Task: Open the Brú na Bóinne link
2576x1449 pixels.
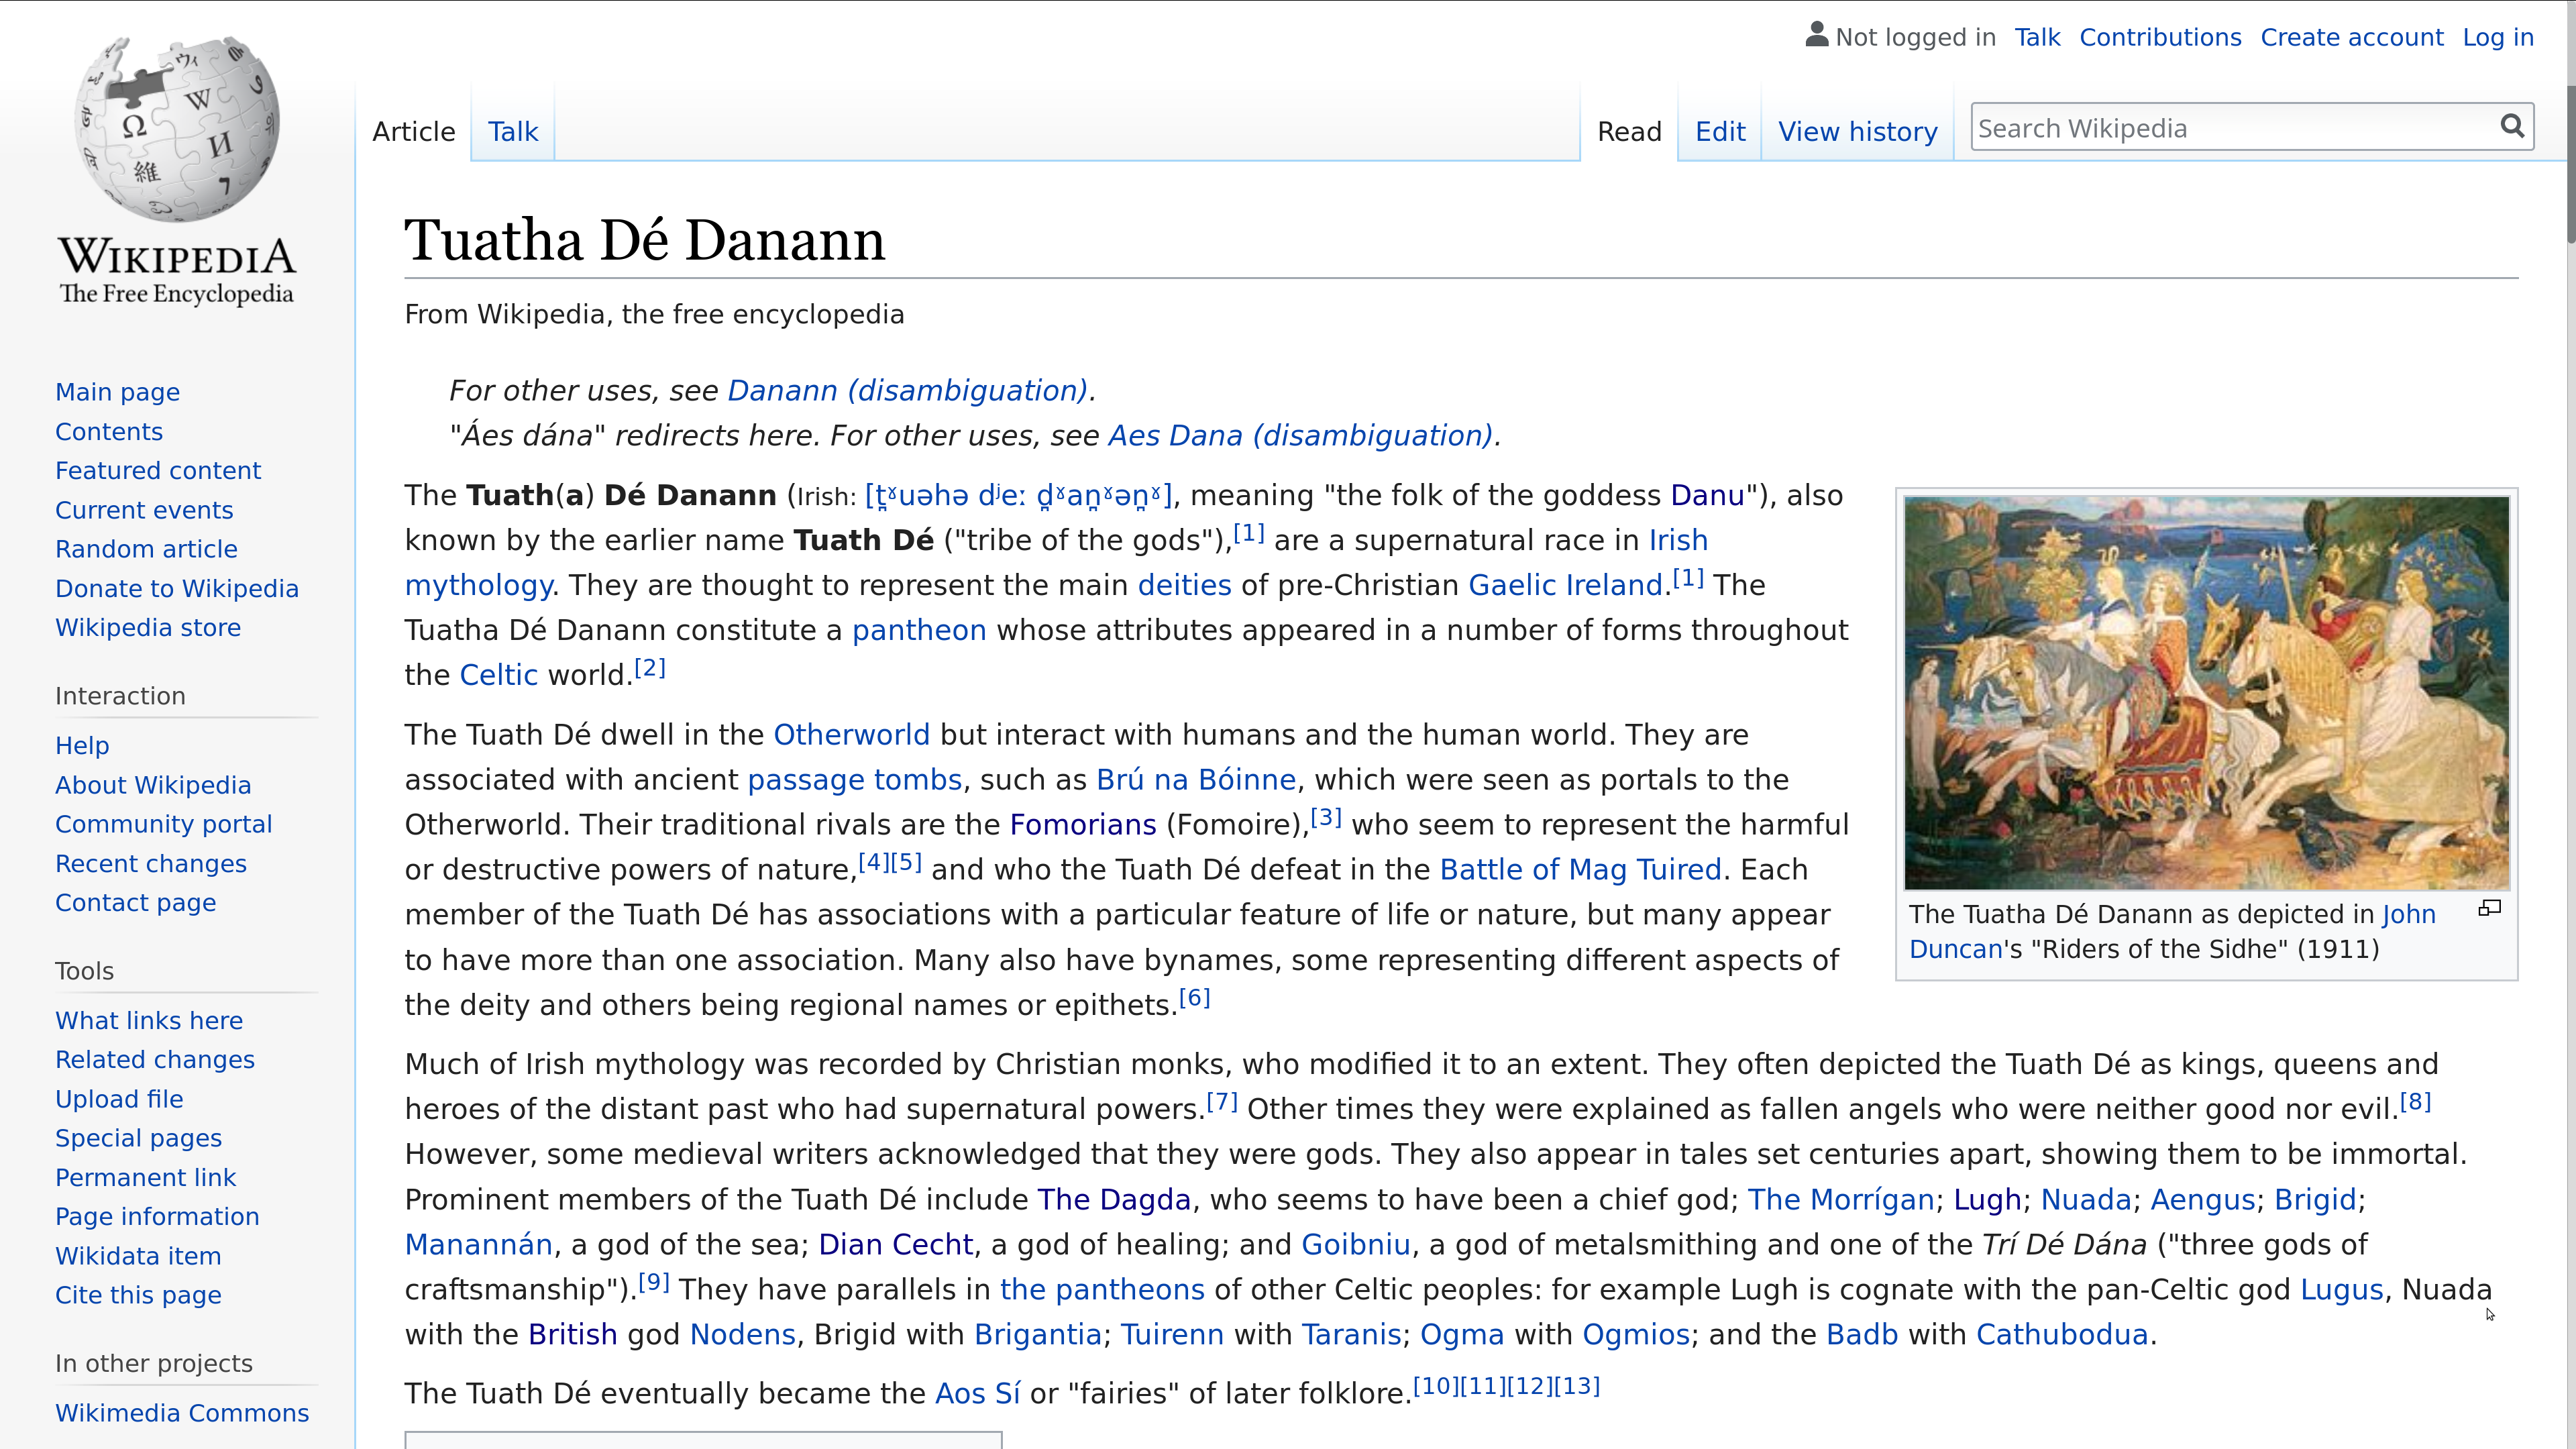Action: click(x=1196, y=780)
